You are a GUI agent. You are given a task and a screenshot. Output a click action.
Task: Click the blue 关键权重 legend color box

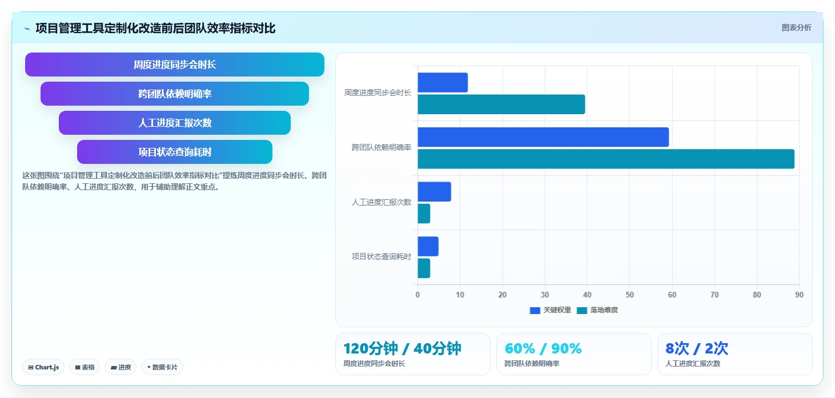[535, 310]
